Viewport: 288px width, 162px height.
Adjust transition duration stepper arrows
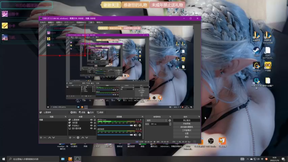(170, 124)
